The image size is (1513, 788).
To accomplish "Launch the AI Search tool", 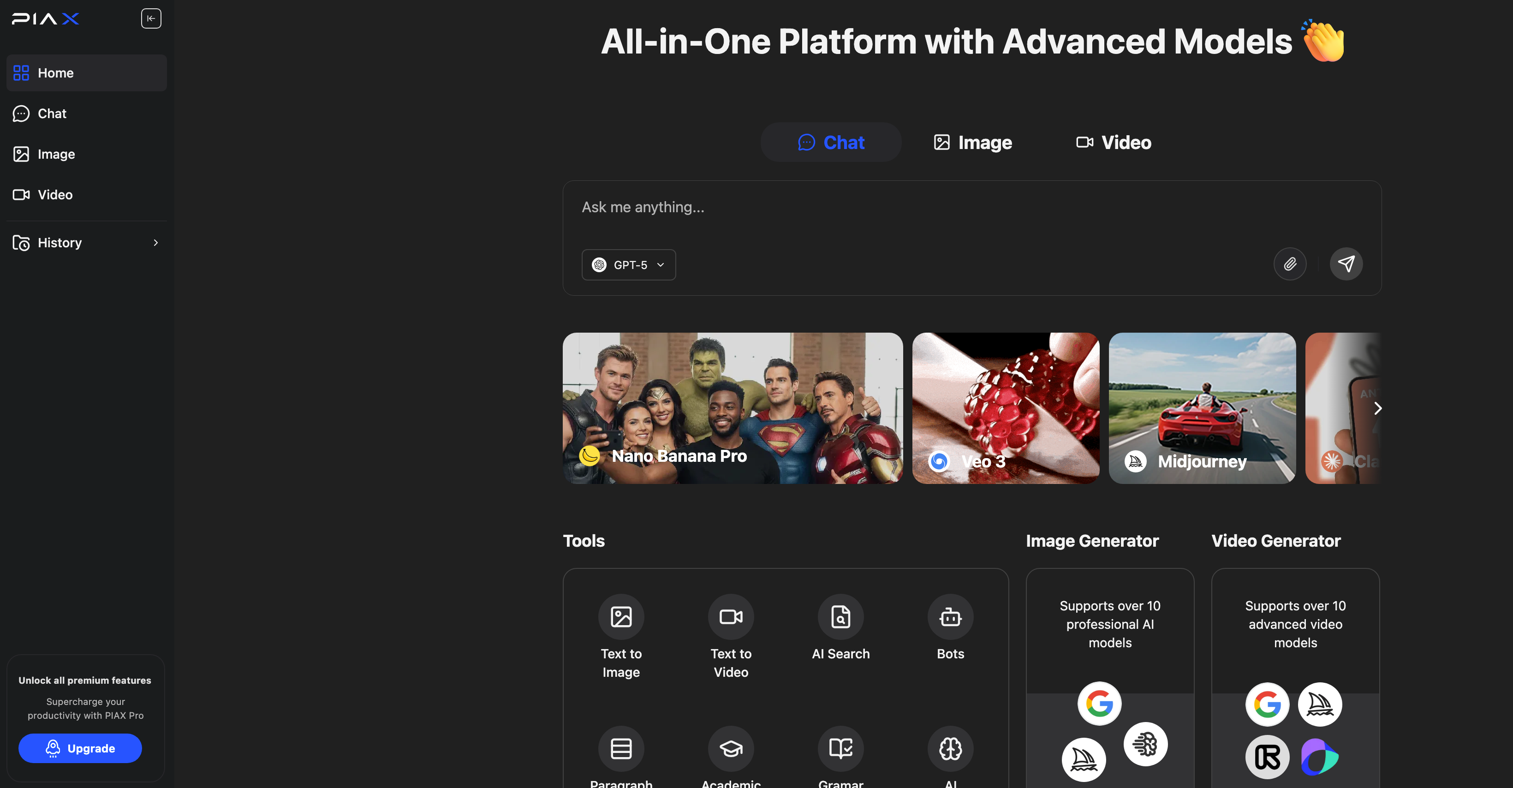I will (840, 616).
